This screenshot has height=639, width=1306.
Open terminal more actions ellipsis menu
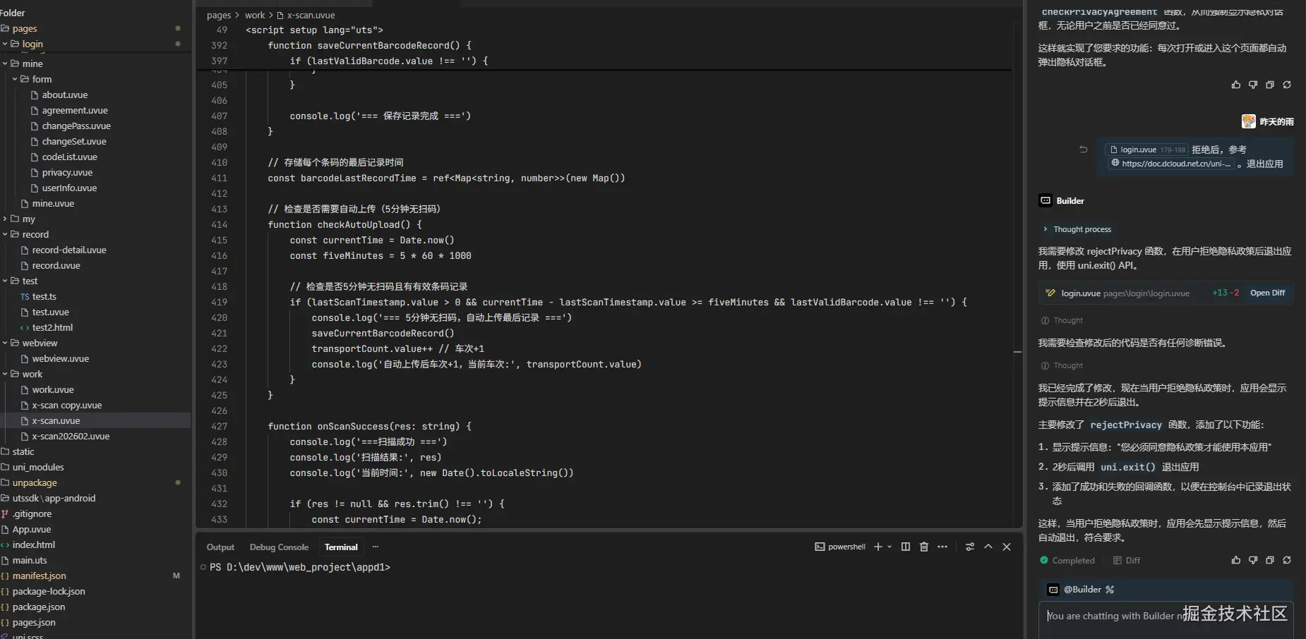[942, 547]
